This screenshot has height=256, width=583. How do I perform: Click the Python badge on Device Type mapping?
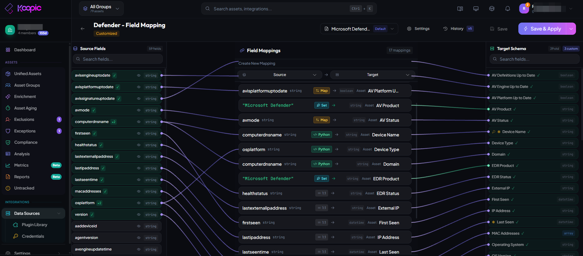322,149
